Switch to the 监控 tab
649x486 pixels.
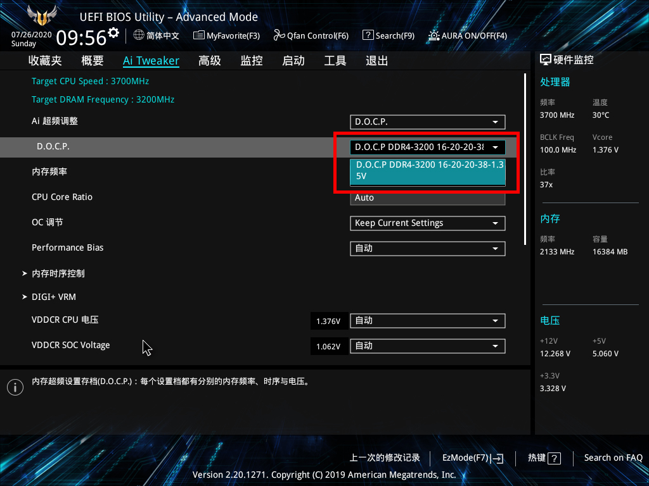pos(252,61)
